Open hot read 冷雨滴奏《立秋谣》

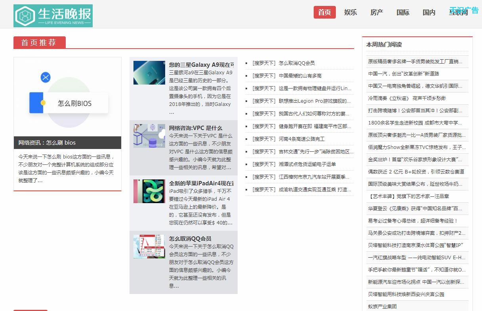407,98
